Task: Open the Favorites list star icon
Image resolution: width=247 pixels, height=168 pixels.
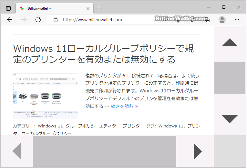Action: [193, 20]
